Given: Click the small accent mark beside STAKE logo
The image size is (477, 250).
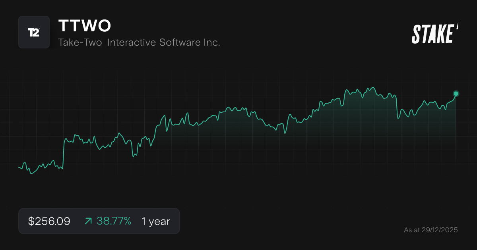Looking at the screenshot, I should (x=457, y=26).
